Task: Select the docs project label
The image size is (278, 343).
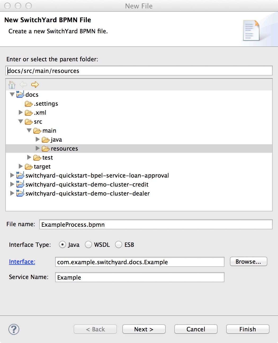Action: click(32, 95)
